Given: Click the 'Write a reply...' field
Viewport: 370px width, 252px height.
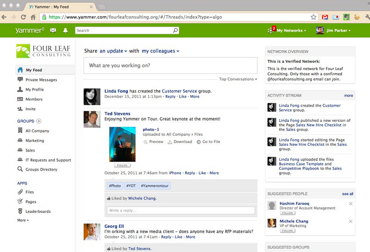Looking at the screenshot, I should pyautogui.click(x=181, y=210).
